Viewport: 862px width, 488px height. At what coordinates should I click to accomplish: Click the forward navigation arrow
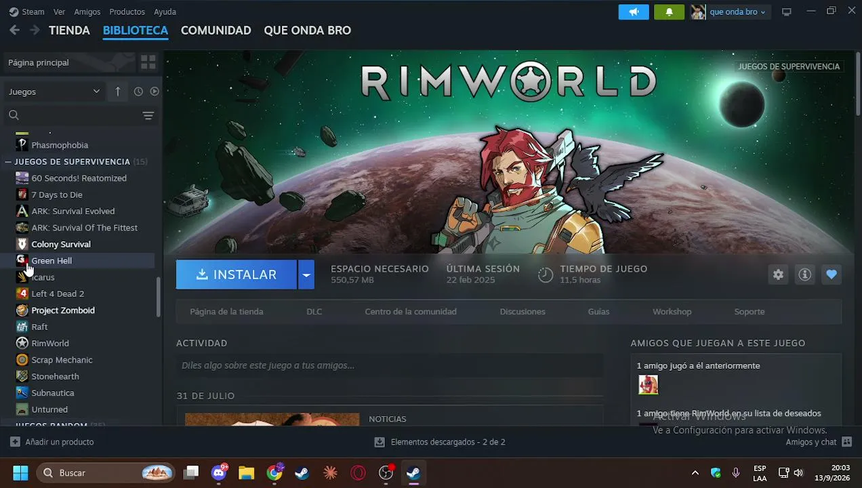(x=35, y=30)
